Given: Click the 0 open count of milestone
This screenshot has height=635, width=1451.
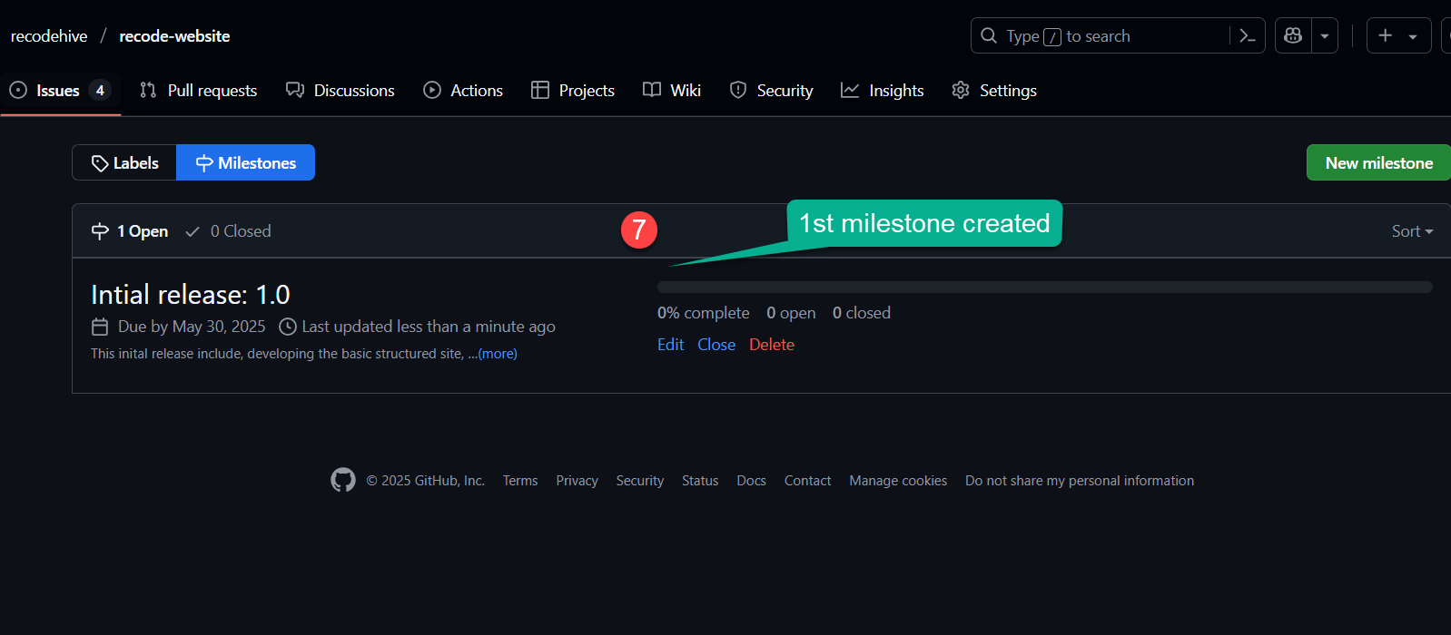Looking at the screenshot, I should pos(791,313).
